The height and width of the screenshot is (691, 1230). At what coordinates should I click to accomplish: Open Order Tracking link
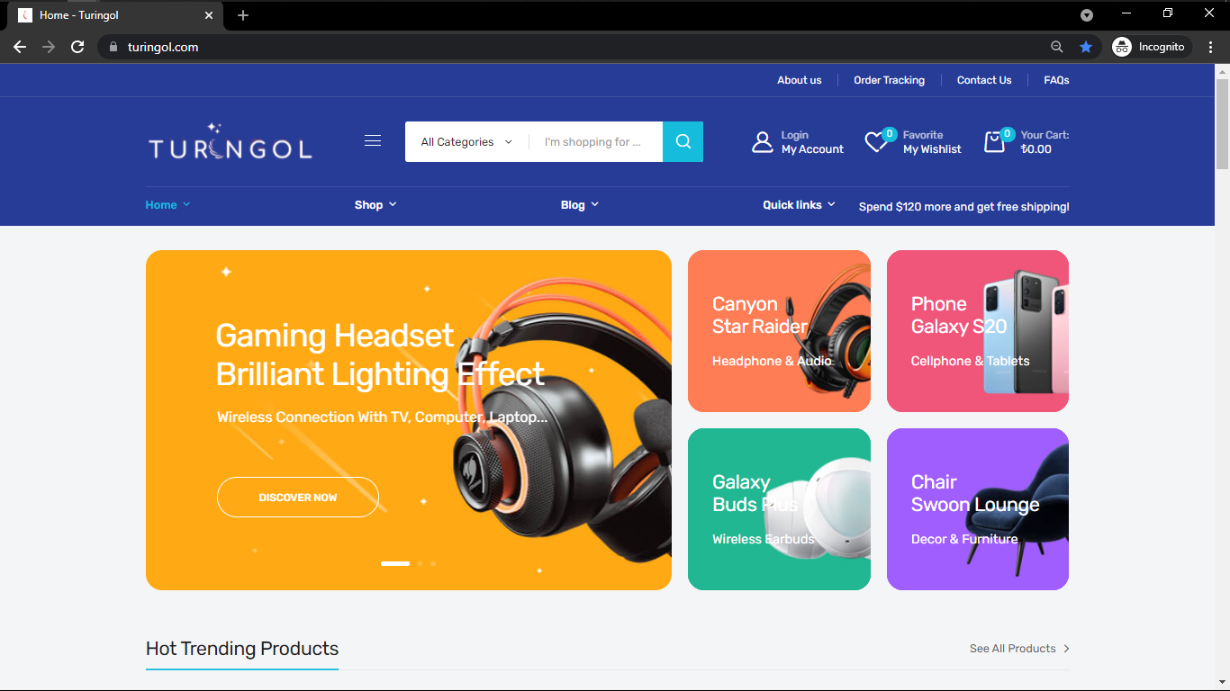point(889,80)
